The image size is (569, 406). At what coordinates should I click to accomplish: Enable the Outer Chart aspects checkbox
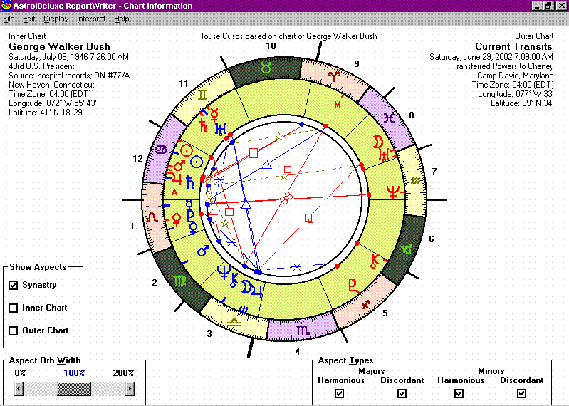pos(13,330)
